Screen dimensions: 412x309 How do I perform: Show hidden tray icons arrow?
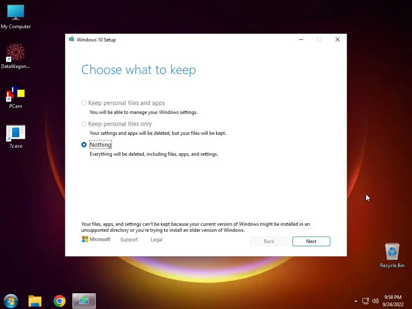[356, 301]
